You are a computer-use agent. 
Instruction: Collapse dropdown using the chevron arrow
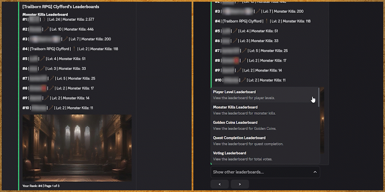point(315,172)
